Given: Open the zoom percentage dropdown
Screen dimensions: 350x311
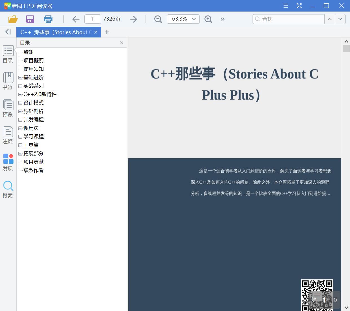Looking at the screenshot, I should (x=194, y=19).
